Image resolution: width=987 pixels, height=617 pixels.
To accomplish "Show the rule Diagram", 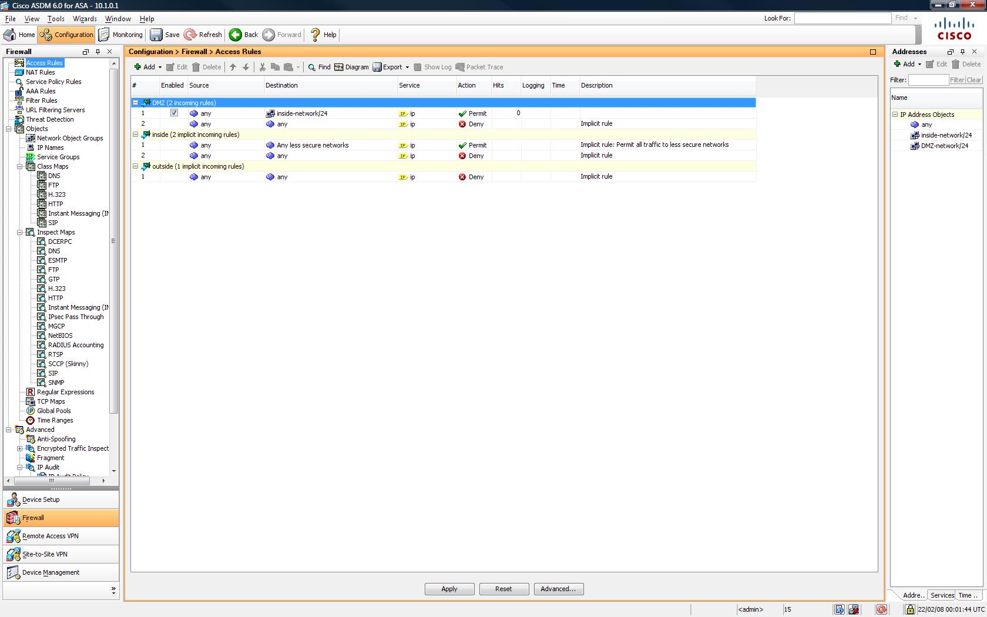I will (351, 67).
